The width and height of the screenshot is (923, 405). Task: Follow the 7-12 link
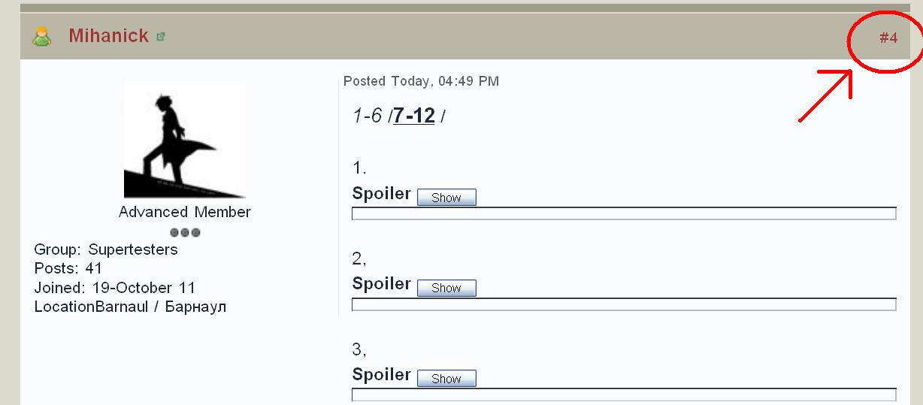414,116
